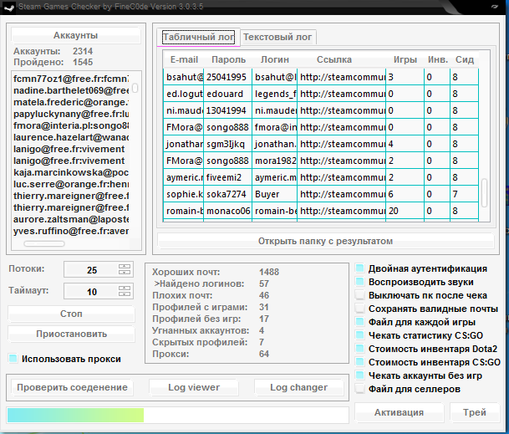
Task: Click the window control icon at top right
Action: pos(495,6)
